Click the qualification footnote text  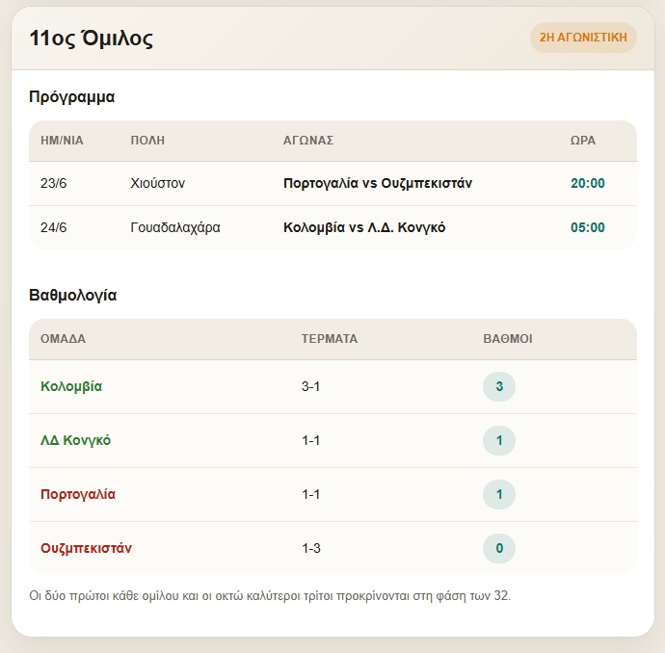(270, 596)
